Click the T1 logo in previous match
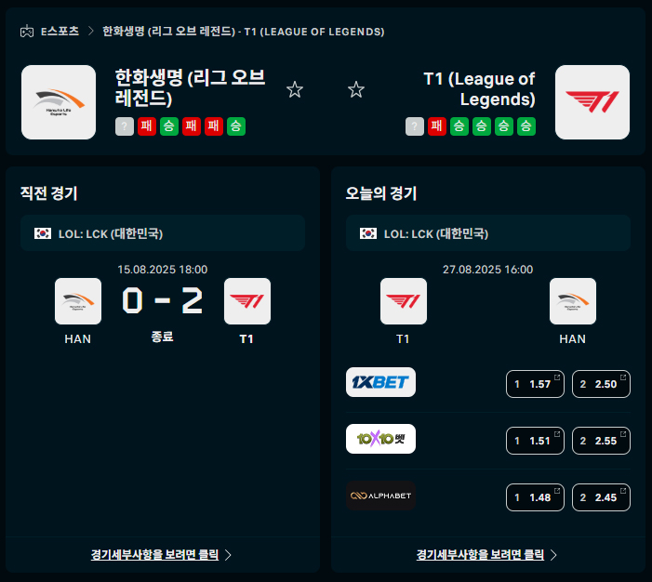 [247, 301]
